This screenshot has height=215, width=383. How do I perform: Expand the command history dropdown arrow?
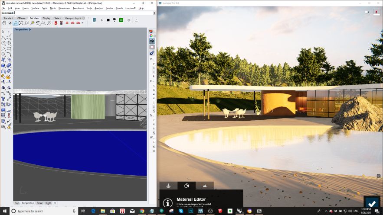pos(154,13)
